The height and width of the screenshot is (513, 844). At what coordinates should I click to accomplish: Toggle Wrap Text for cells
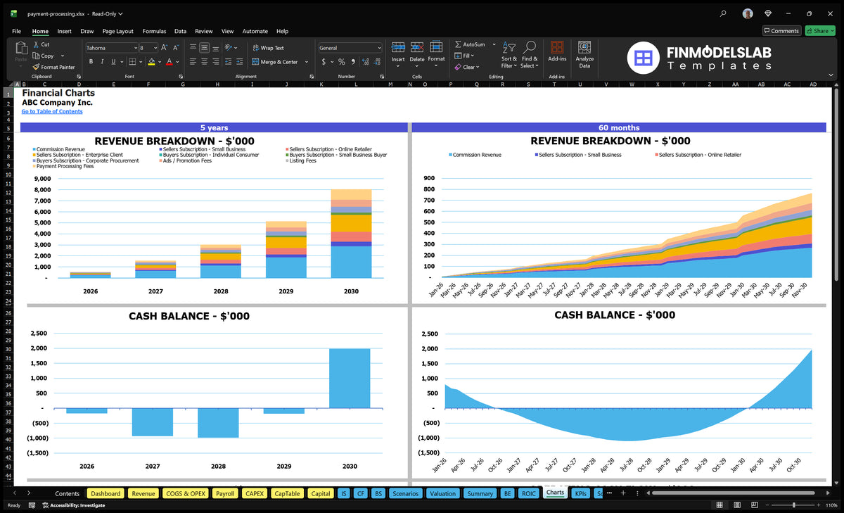[268, 48]
